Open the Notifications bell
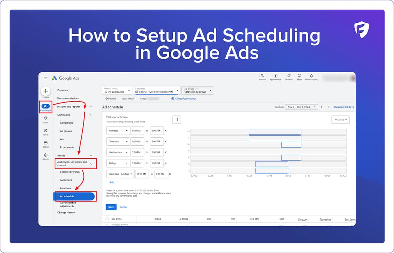The image size is (394, 253). tap(311, 76)
